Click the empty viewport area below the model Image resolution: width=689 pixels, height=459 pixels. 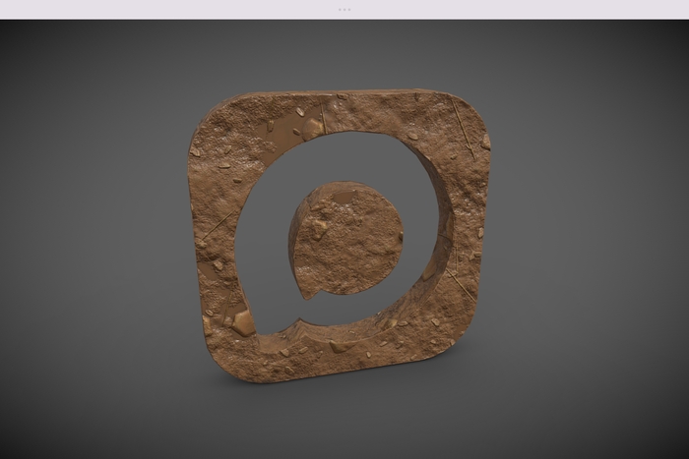point(344,418)
